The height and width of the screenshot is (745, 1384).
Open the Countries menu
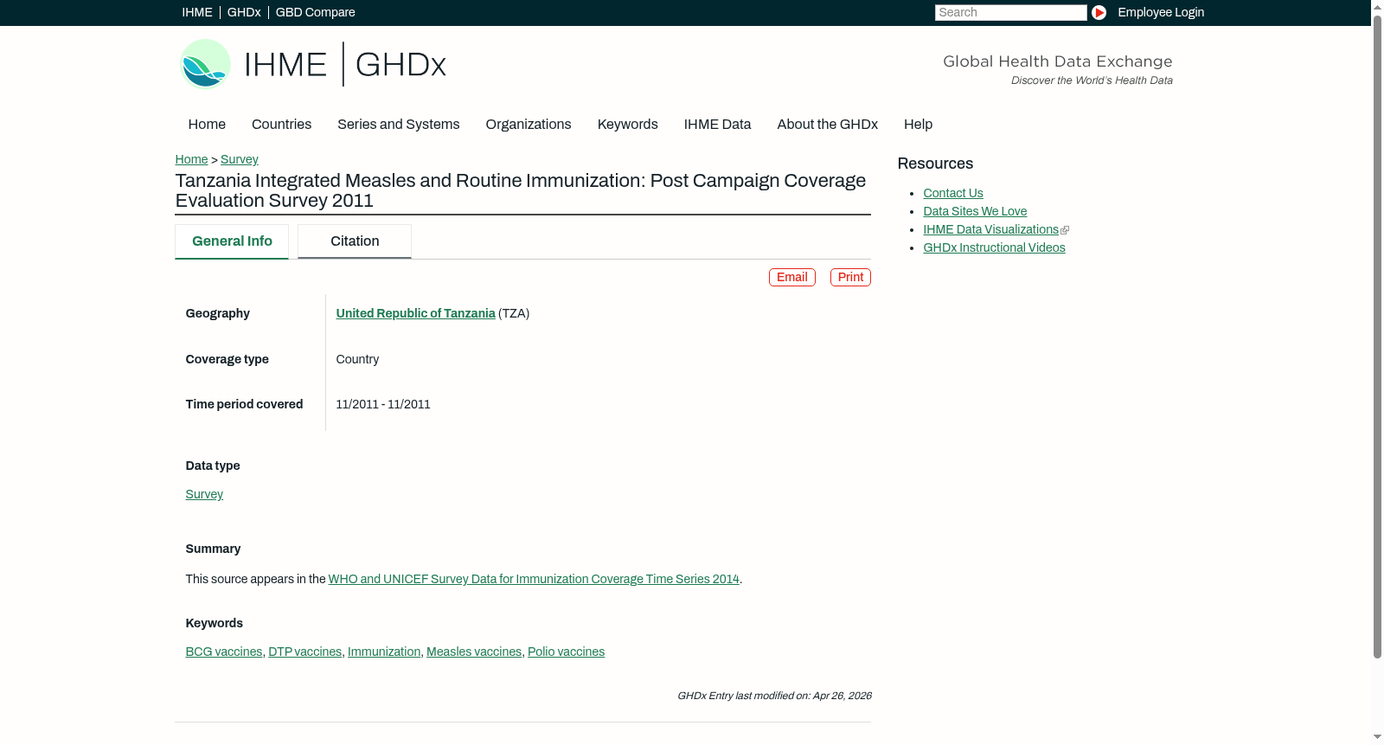(281, 125)
